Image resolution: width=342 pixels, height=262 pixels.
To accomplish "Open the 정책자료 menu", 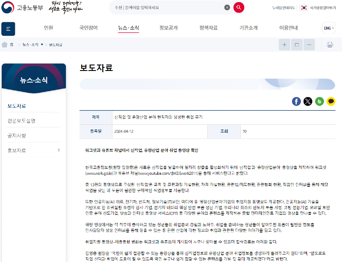I will [x=208, y=28].
